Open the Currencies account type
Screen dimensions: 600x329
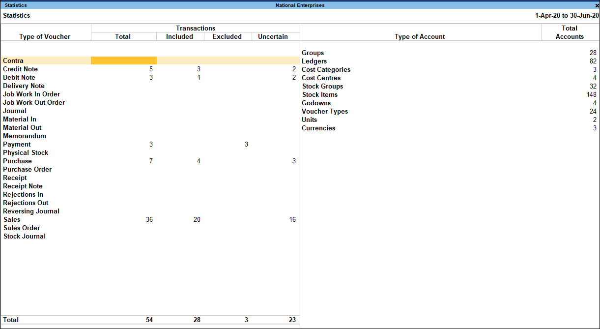click(x=318, y=128)
